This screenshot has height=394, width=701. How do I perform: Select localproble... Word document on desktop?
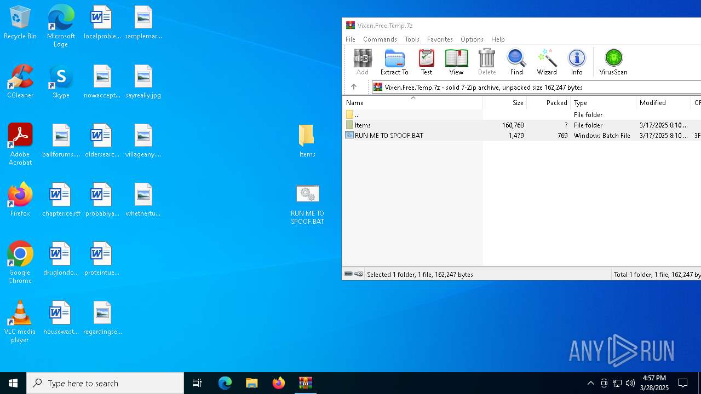[102, 23]
